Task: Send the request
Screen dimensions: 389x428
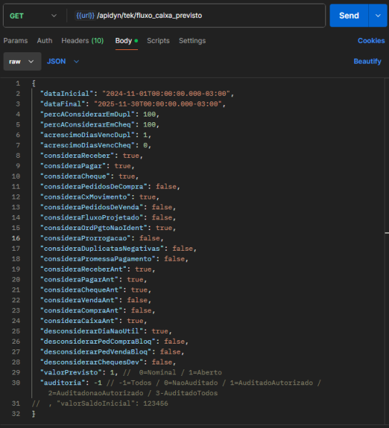Action: click(x=349, y=16)
